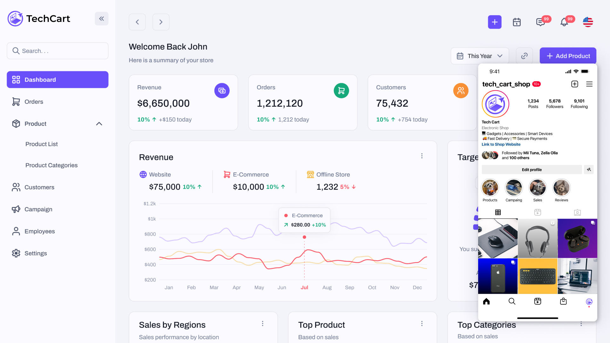
Task: Switch to the tagged posts tab
Action: tap(577, 212)
